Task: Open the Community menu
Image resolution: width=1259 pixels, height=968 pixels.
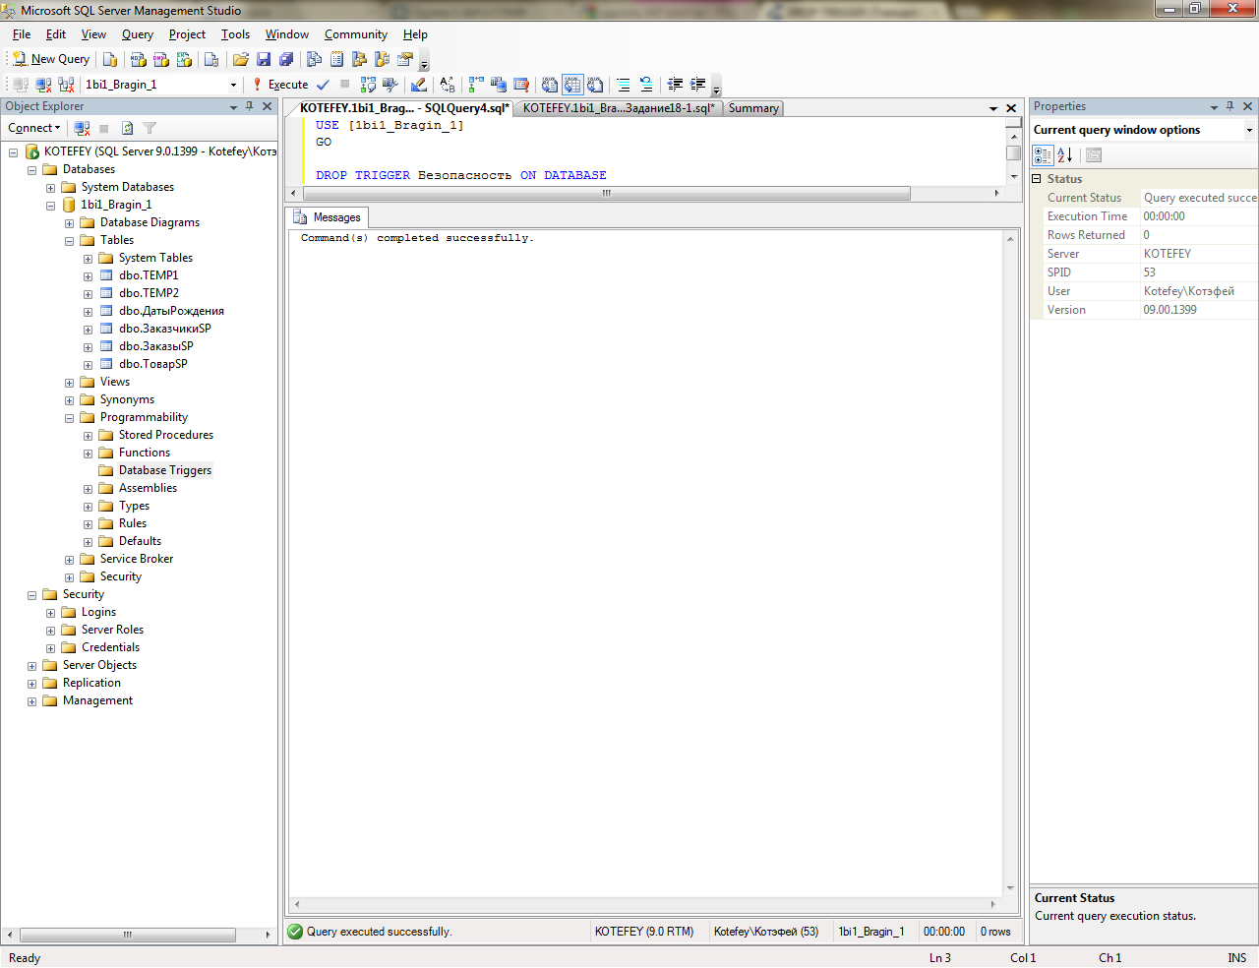Action: 356,34
